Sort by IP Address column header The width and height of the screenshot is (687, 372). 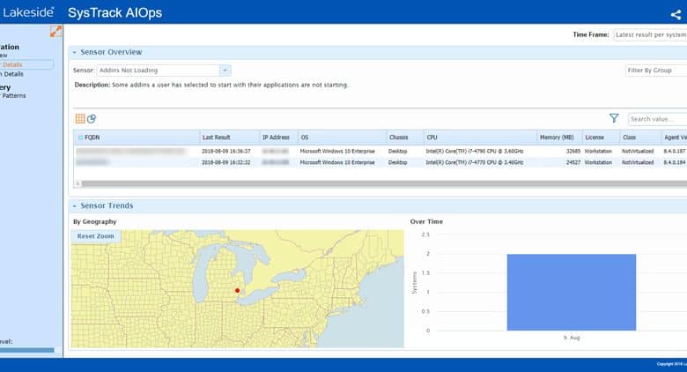(278, 138)
